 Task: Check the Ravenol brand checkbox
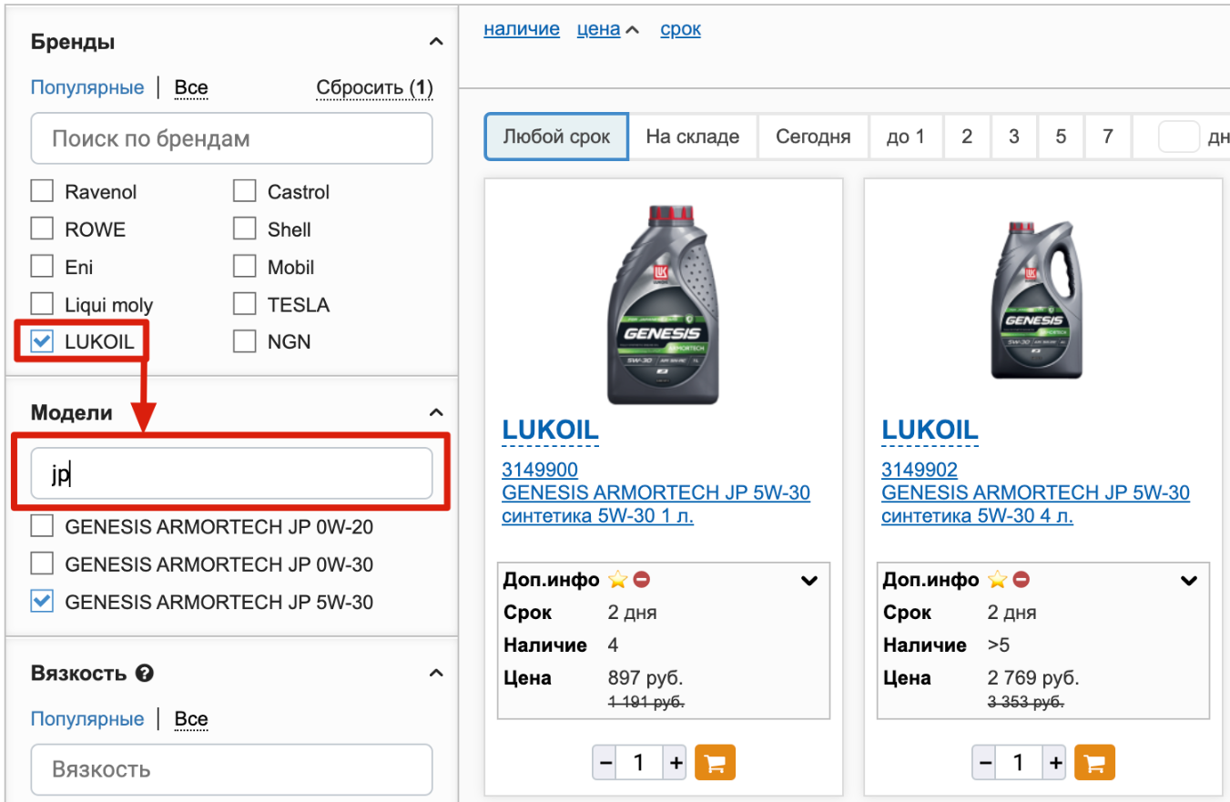(42, 191)
